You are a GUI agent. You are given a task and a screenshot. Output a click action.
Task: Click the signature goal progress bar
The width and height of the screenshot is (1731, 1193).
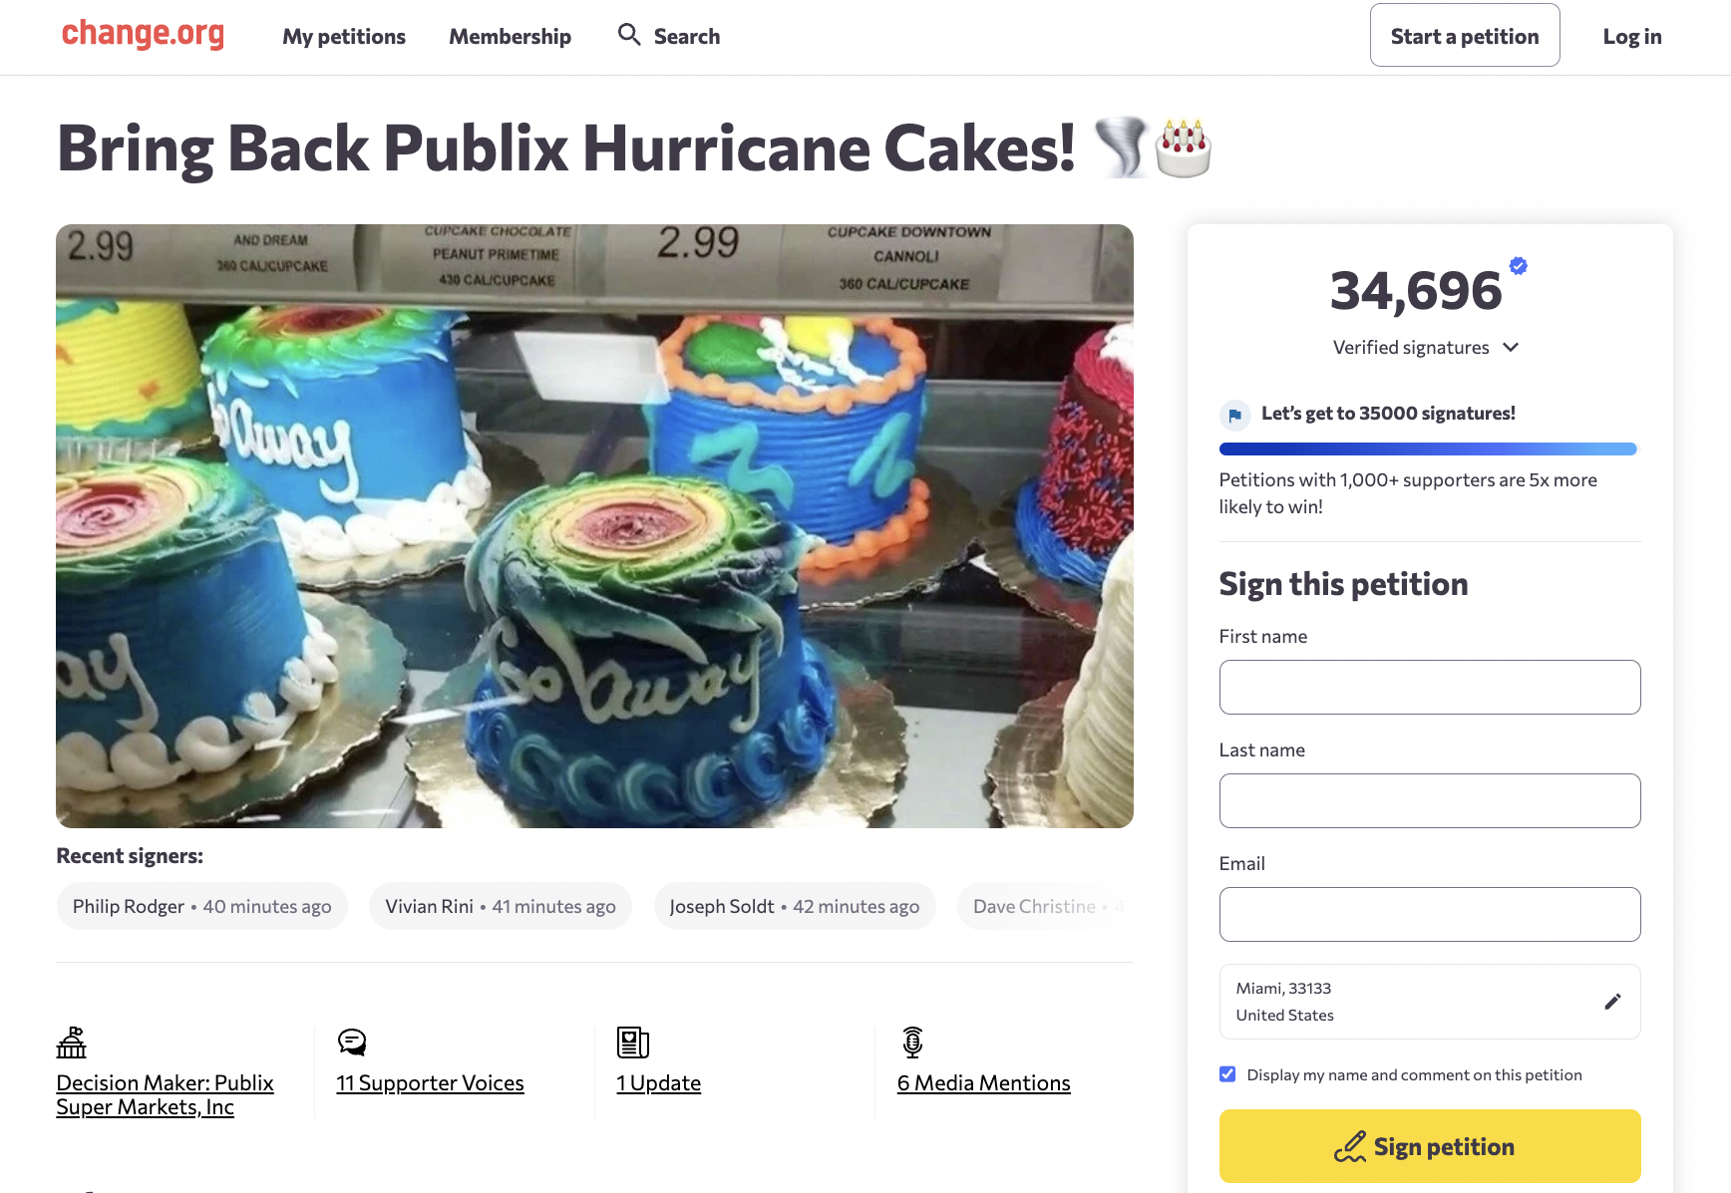pos(1428,449)
